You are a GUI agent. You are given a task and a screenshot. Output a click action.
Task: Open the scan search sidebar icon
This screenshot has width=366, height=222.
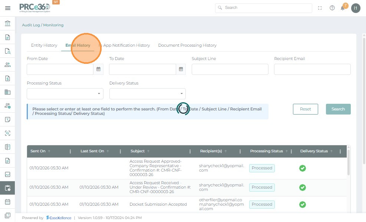[7, 133]
